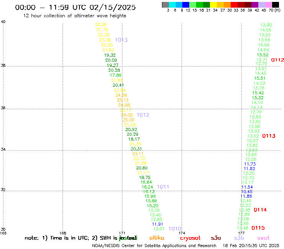
Task: Click the blue wave height value 11.91
Action: 157,224
